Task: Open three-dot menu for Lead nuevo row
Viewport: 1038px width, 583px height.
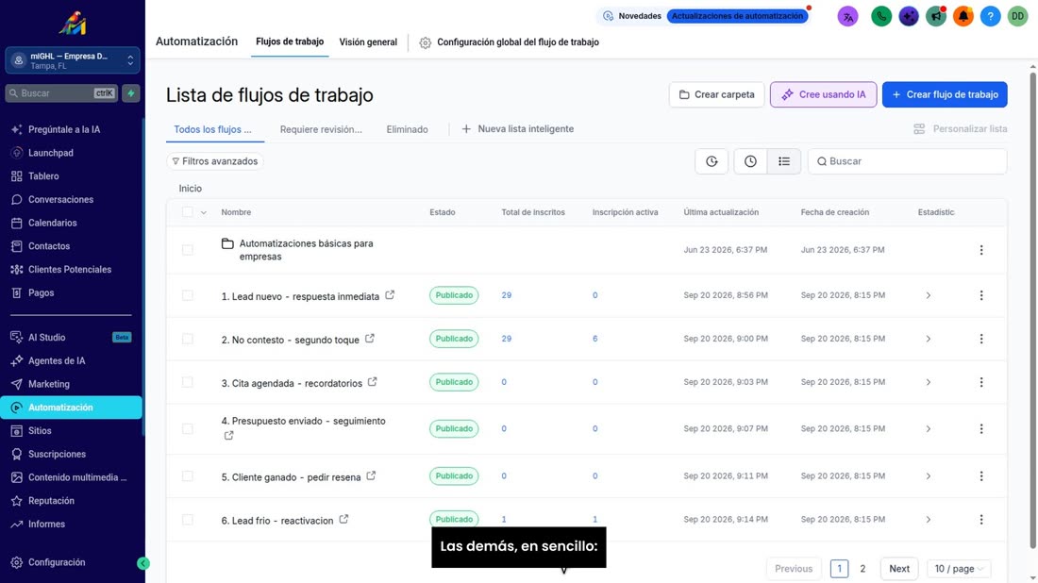Action: pyautogui.click(x=981, y=295)
